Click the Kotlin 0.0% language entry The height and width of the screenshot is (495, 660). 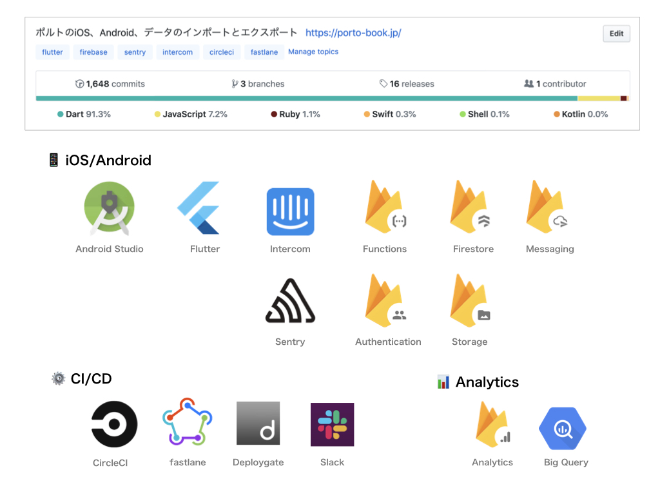point(581,114)
